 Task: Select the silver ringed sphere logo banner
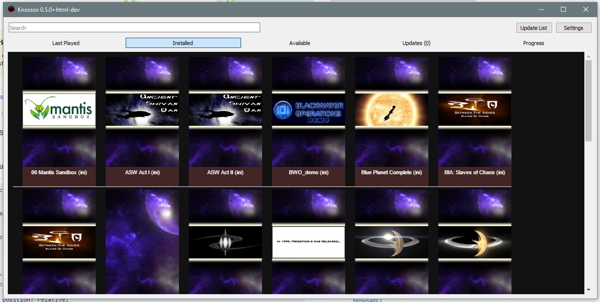coord(225,242)
